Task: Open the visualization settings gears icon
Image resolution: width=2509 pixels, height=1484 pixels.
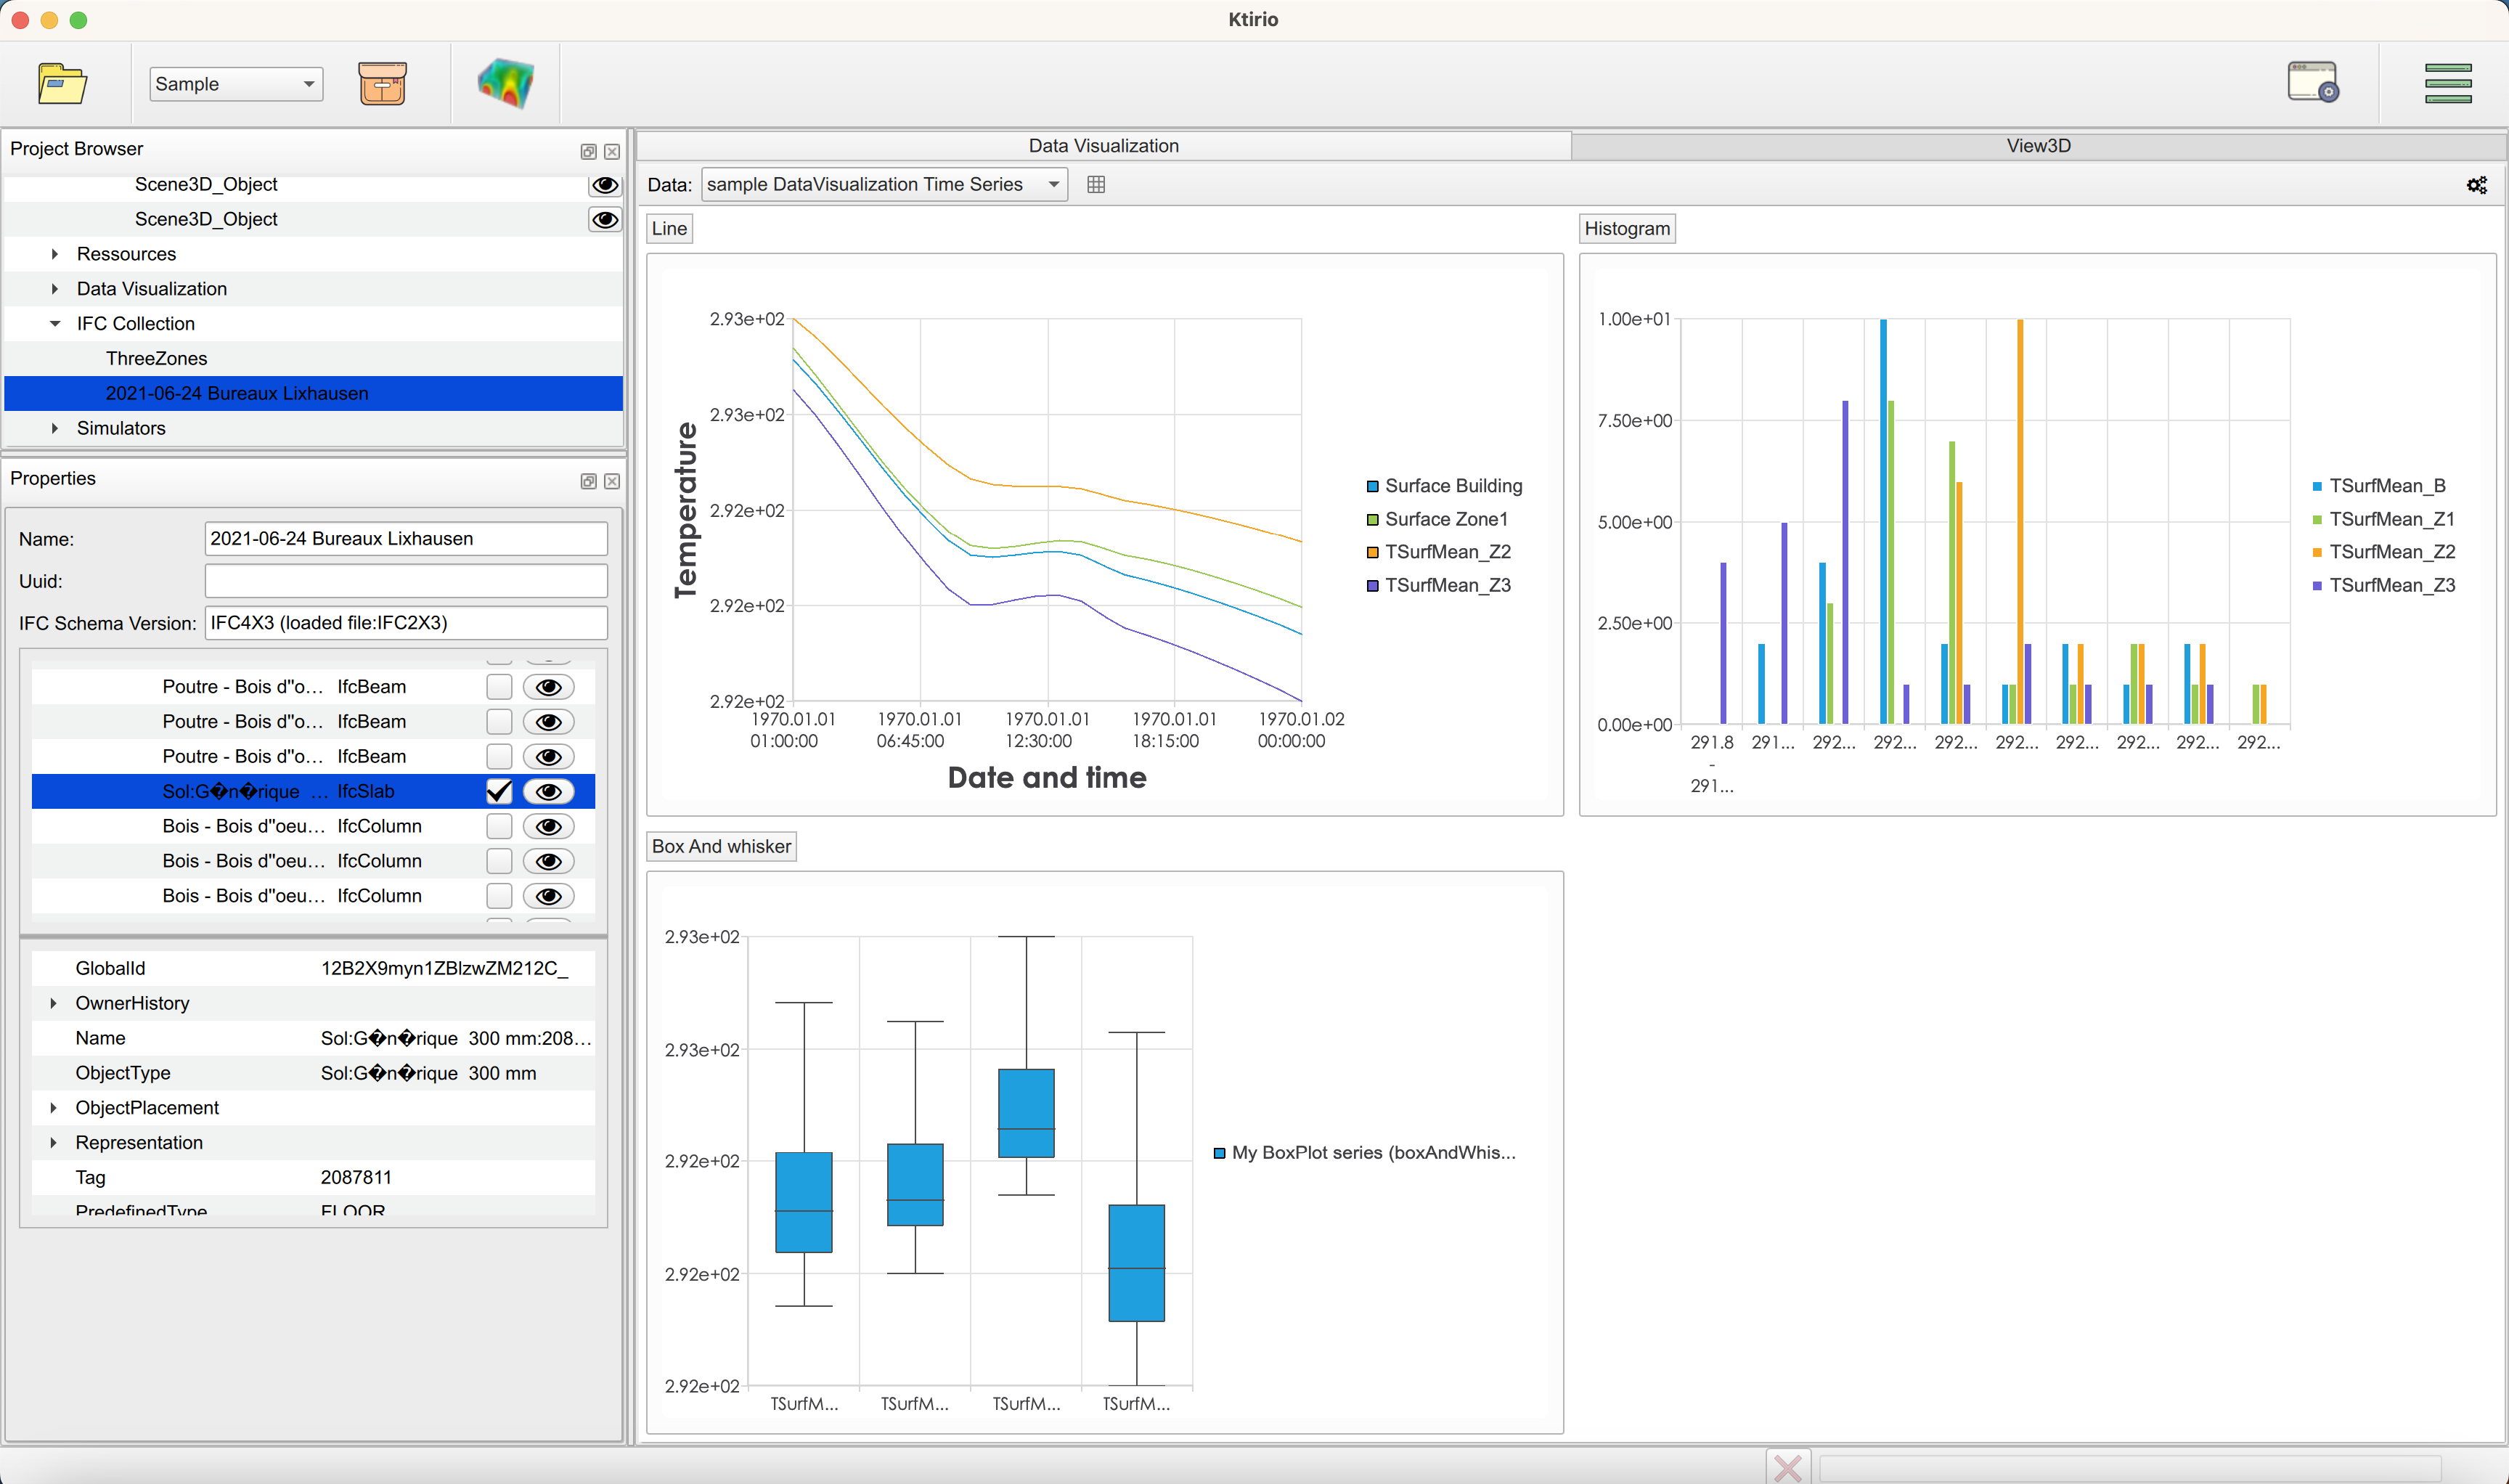Action: (2477, 185)
